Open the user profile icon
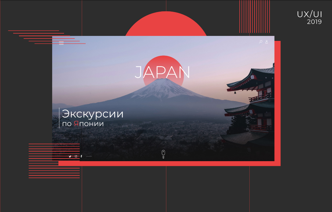 [x=267, y=42]
